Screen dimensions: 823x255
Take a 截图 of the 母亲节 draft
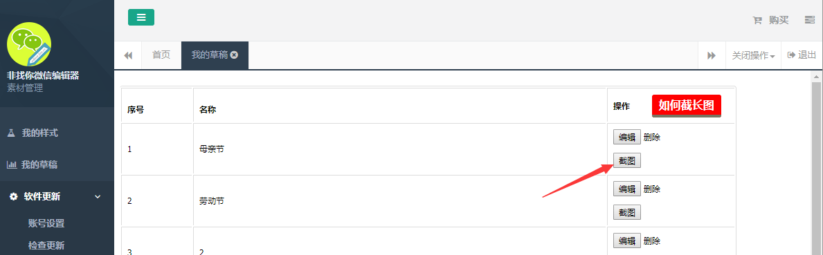coord(626,161)
